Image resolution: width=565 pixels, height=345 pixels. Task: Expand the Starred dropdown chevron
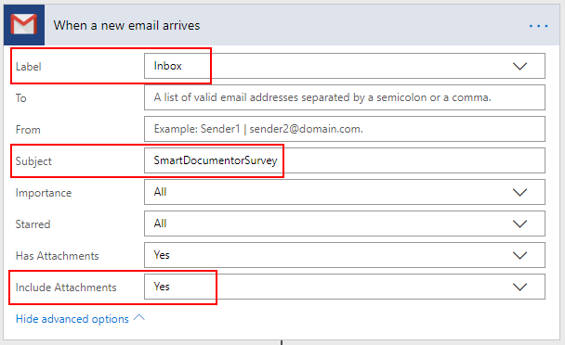[519, 224]
